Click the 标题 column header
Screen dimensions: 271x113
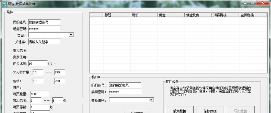click(116, 15)
